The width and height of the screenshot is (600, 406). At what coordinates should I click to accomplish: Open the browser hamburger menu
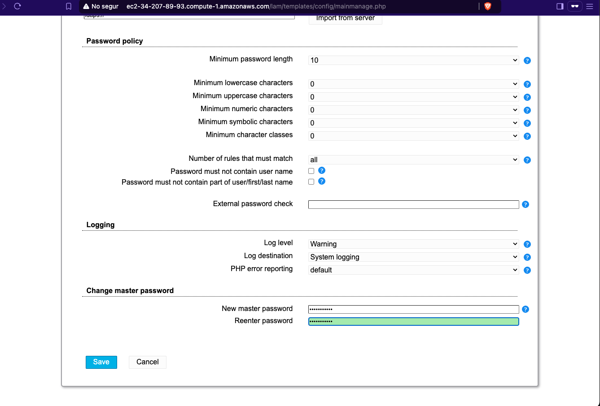point(590,6)
